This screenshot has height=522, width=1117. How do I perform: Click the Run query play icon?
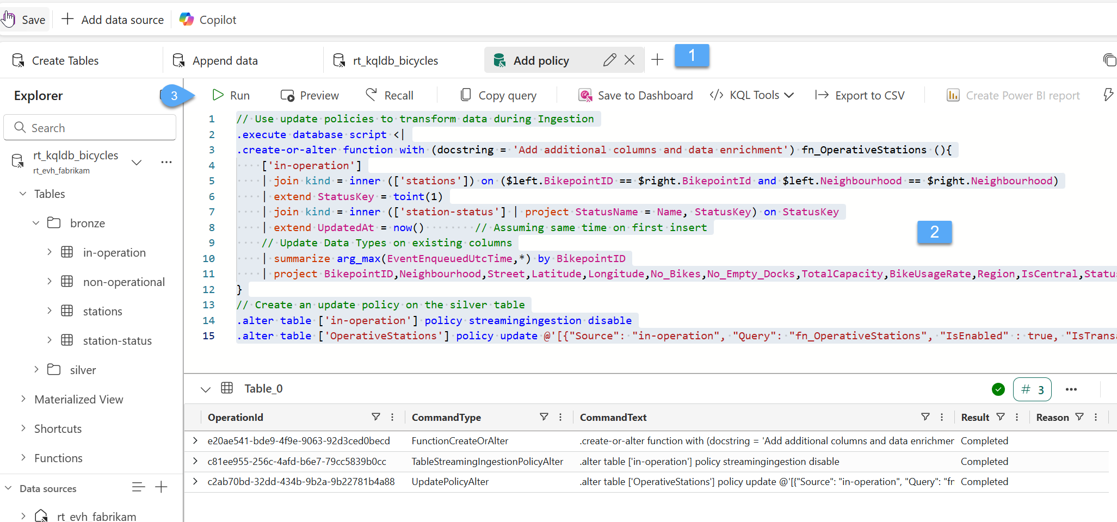click(218, 95)
